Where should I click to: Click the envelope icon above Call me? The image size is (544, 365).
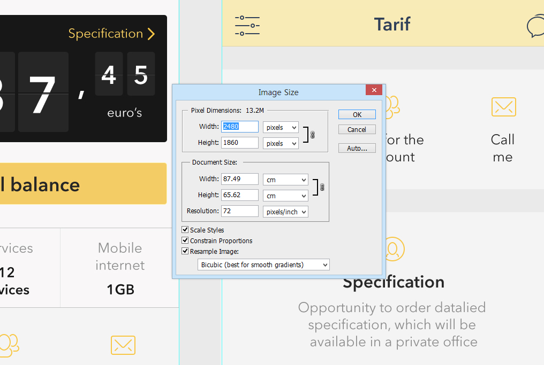click(x=504, y=107)
